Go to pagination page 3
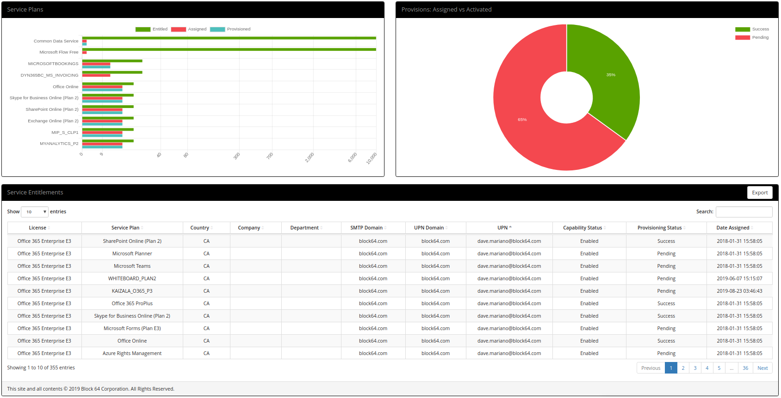Screen dimensions: 781x398 tap(695, 368)
